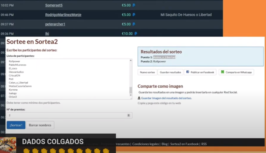Click the scrollbar thumb of the participant list
Viewport: 266px width, 153px height.
131,90
